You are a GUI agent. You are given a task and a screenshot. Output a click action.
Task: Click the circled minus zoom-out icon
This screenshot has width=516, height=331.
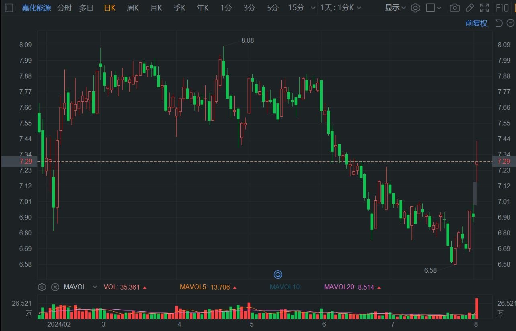(x=510, y=23)
